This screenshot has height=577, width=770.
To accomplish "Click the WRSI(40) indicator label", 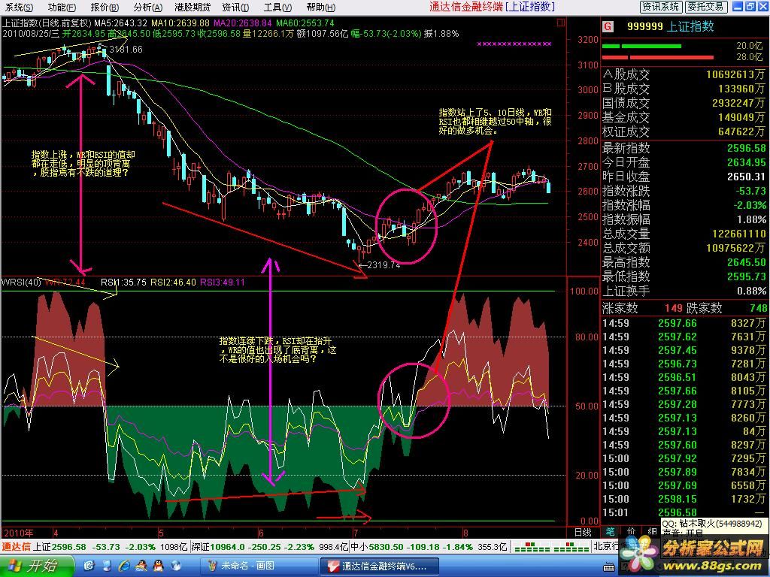I will pos(21,282).
